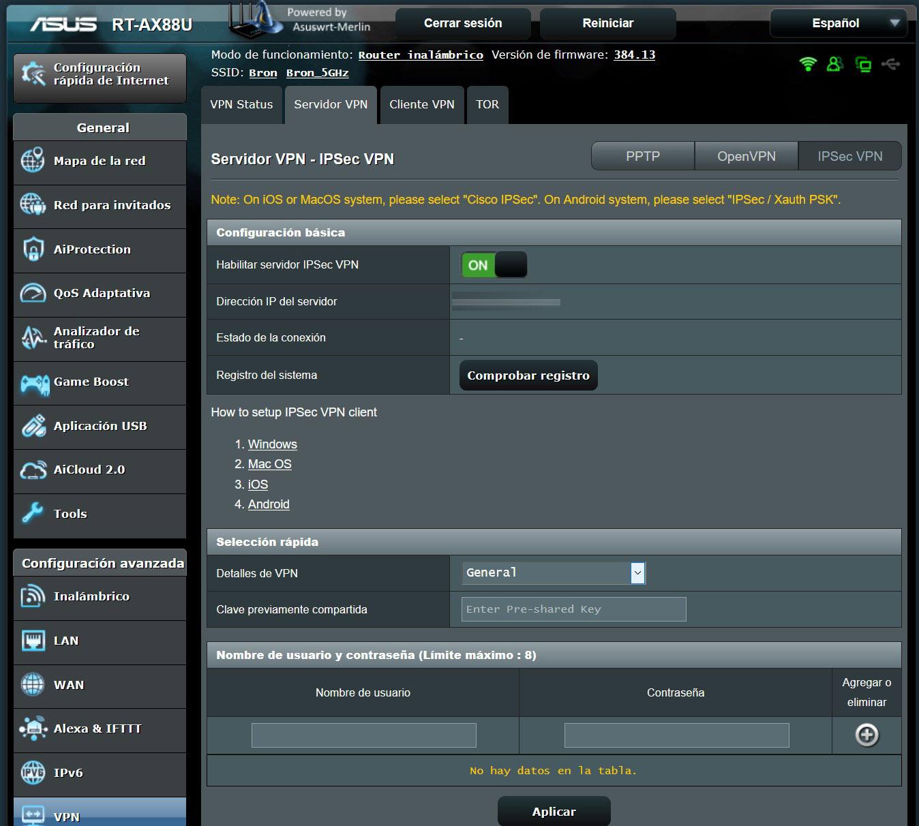Click the Bron SSID link
919x826 pixels.
point(263,73)
